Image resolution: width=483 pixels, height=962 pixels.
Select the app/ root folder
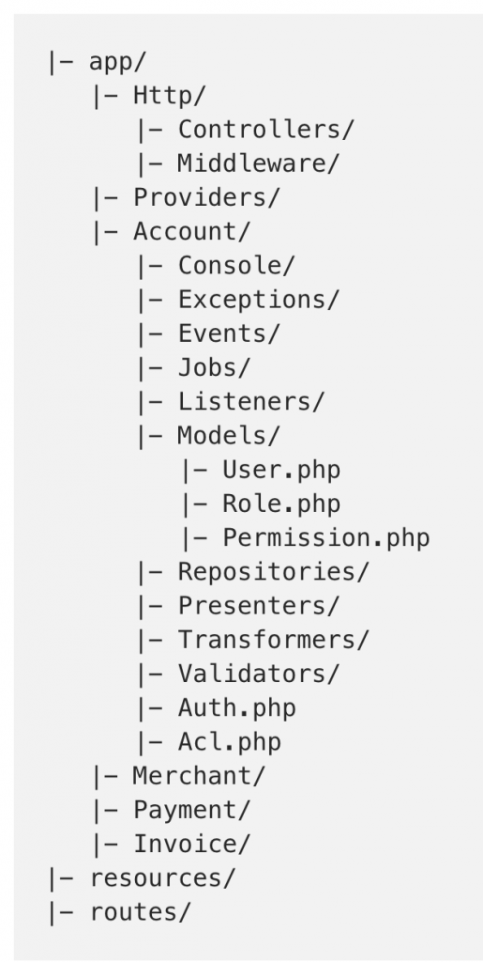tap(118, 63)
